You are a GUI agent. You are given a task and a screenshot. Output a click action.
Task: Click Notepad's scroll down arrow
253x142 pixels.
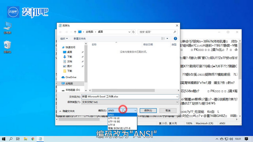pyautogui.click(x=240, y=116)
